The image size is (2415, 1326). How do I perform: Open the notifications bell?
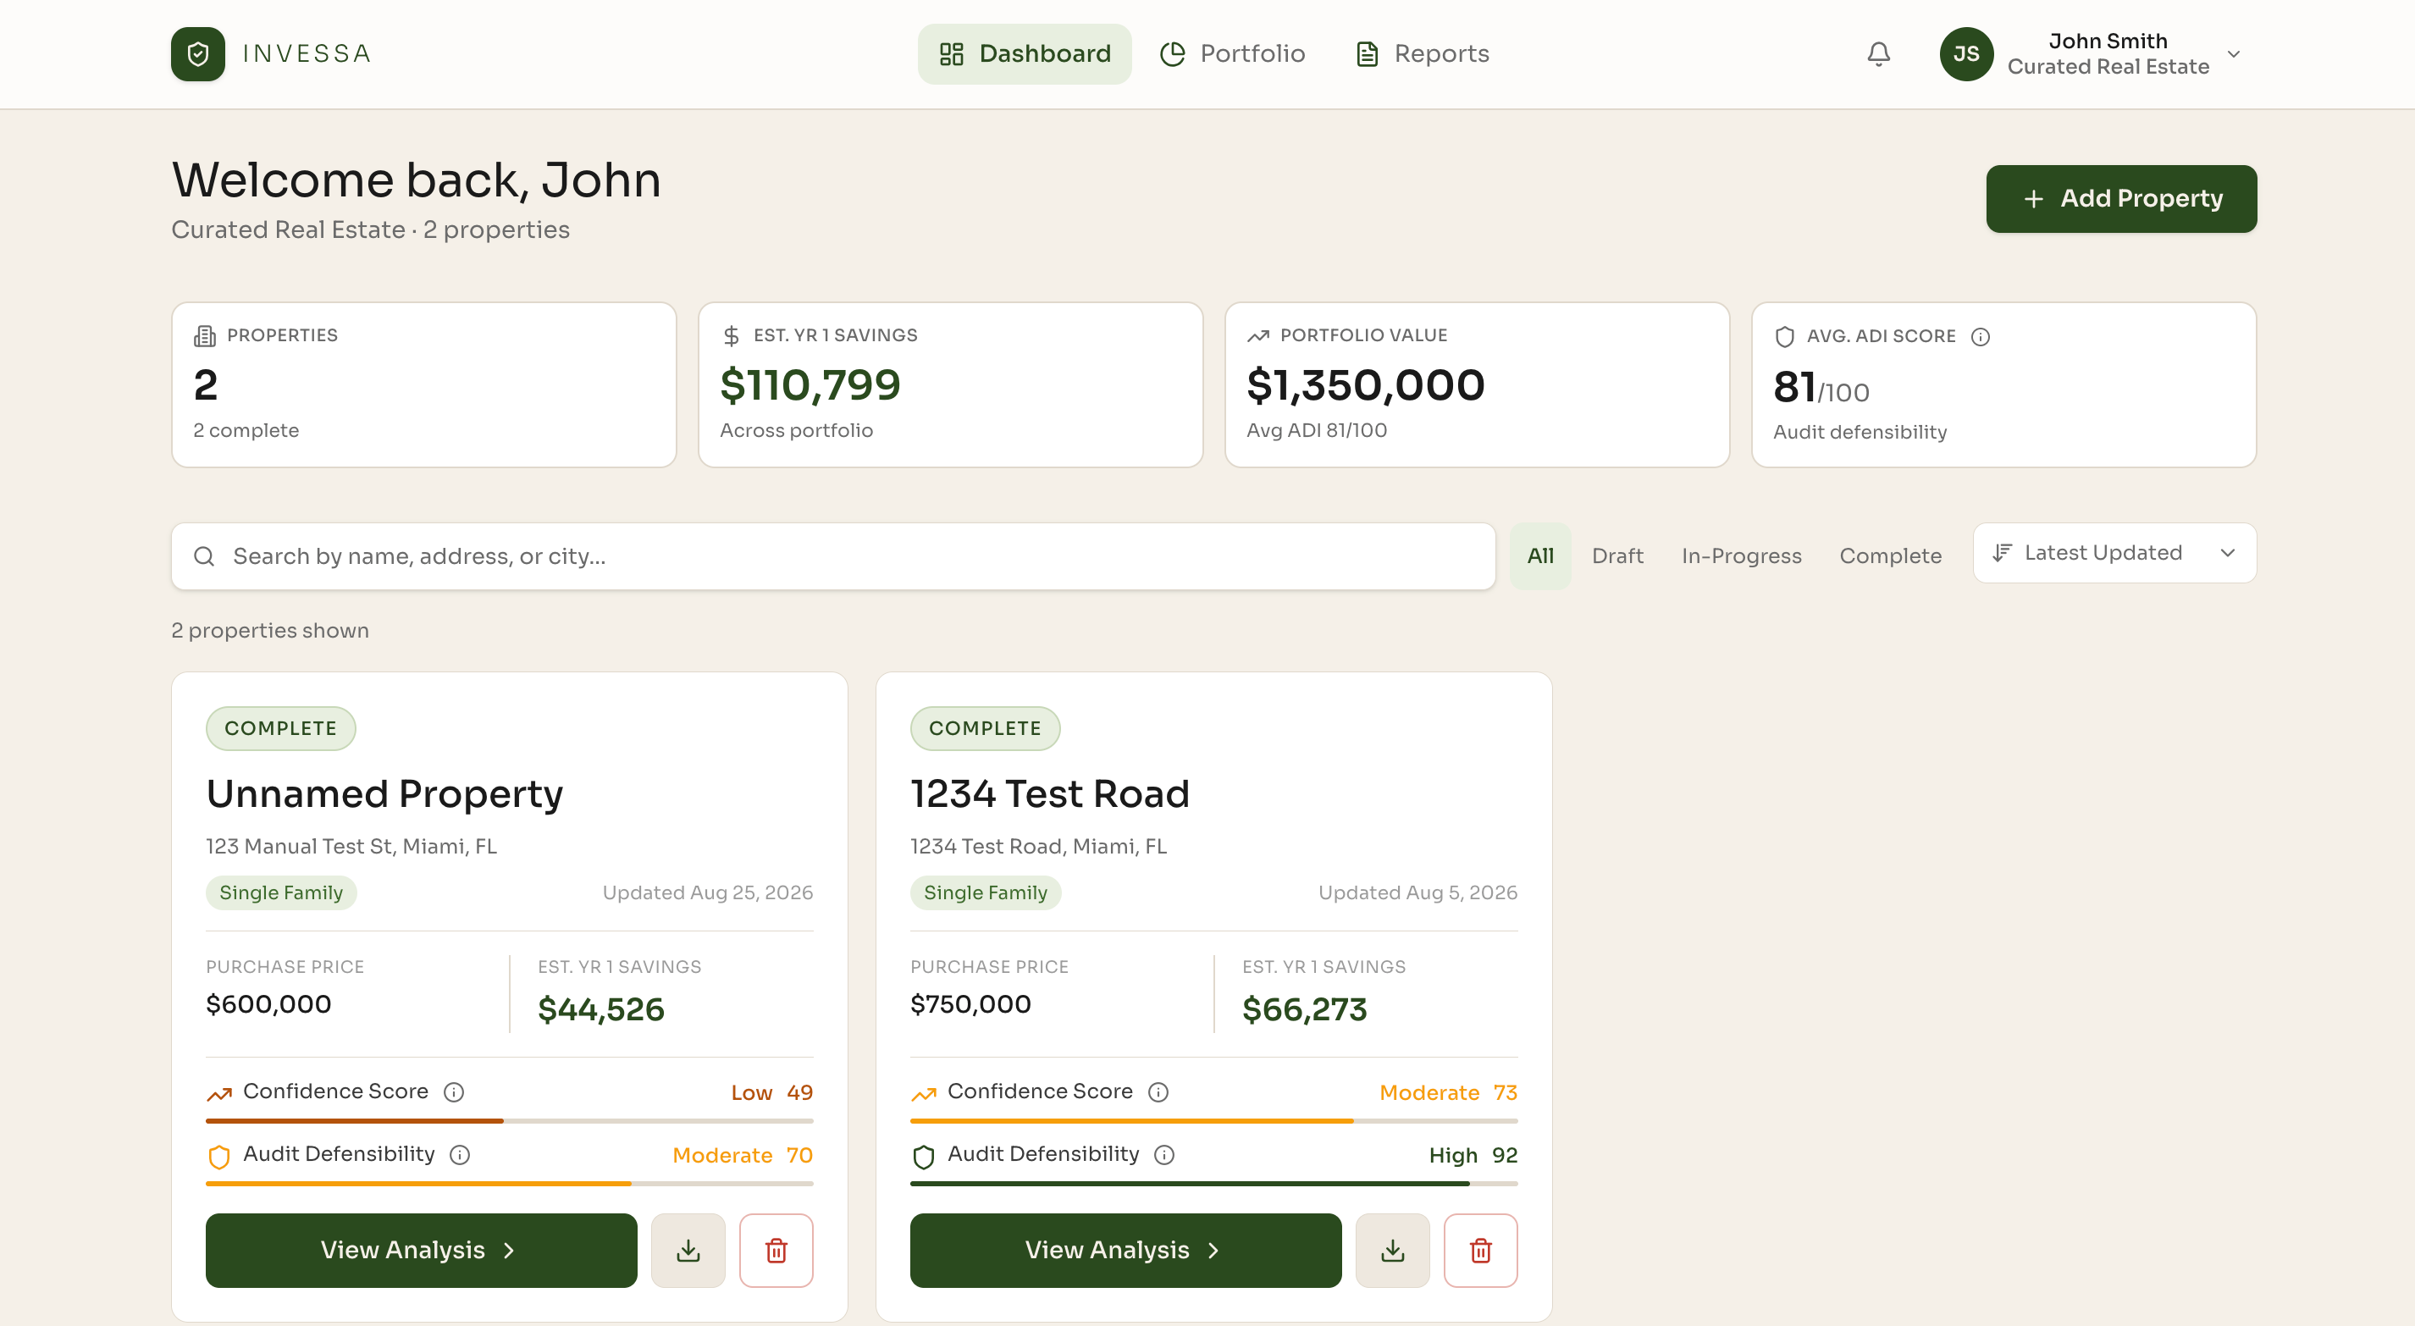pyautogui.click(x=1879, y=53)
